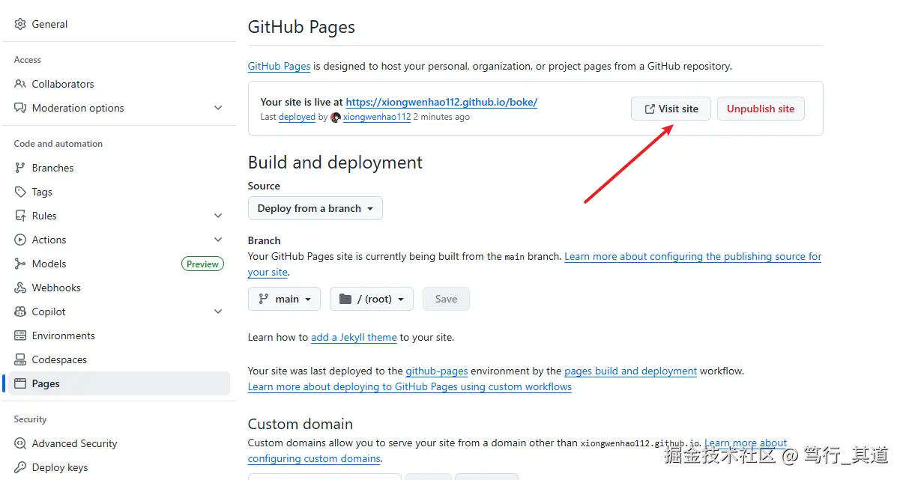Click the Advanced Security shield icon
The image size is (903, 480).
pyautogui.click(x=20, y=443)
